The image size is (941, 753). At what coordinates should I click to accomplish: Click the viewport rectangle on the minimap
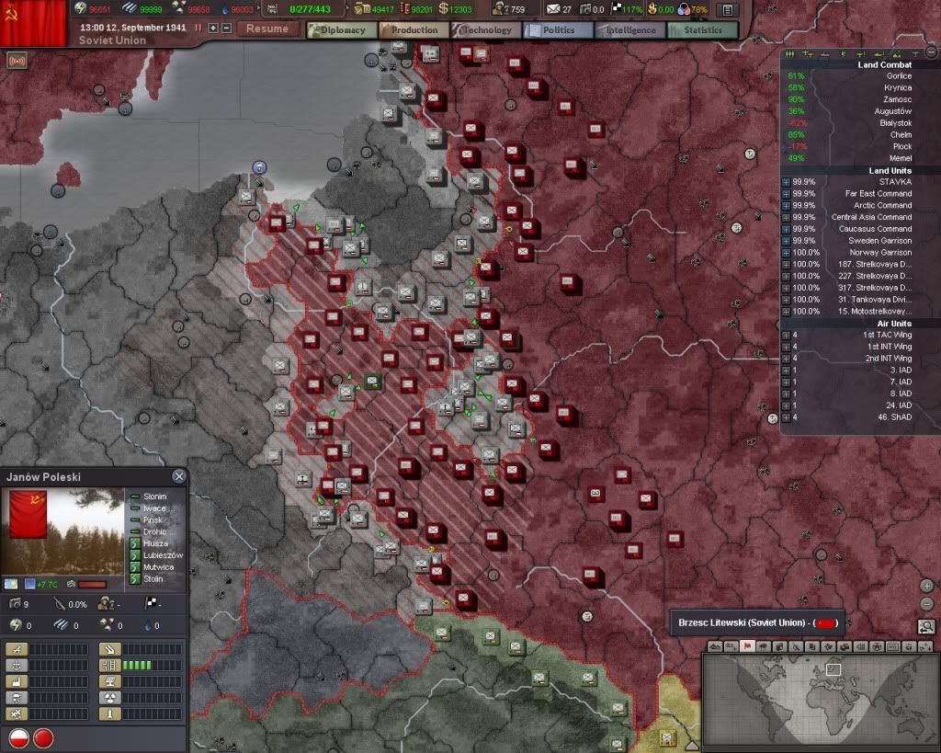[833, 669]
